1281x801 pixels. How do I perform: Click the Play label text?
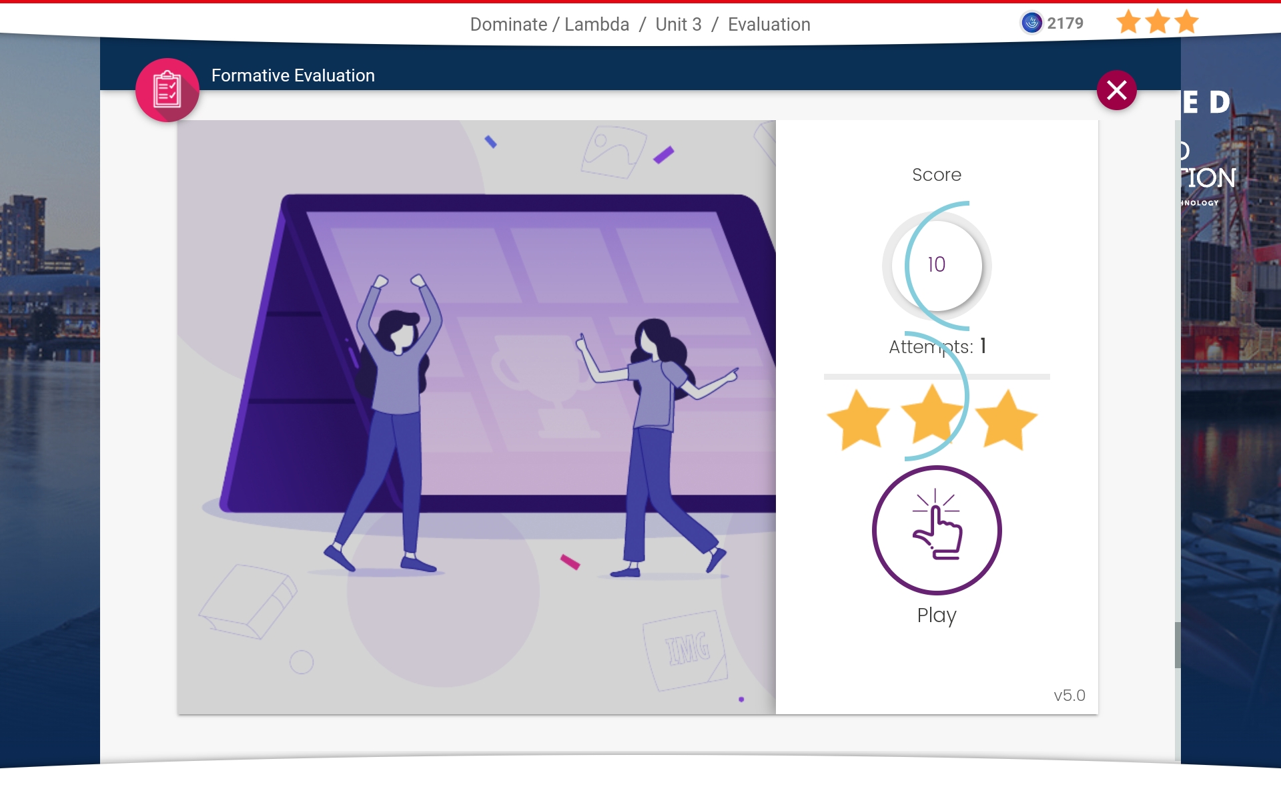click(937, 615)
